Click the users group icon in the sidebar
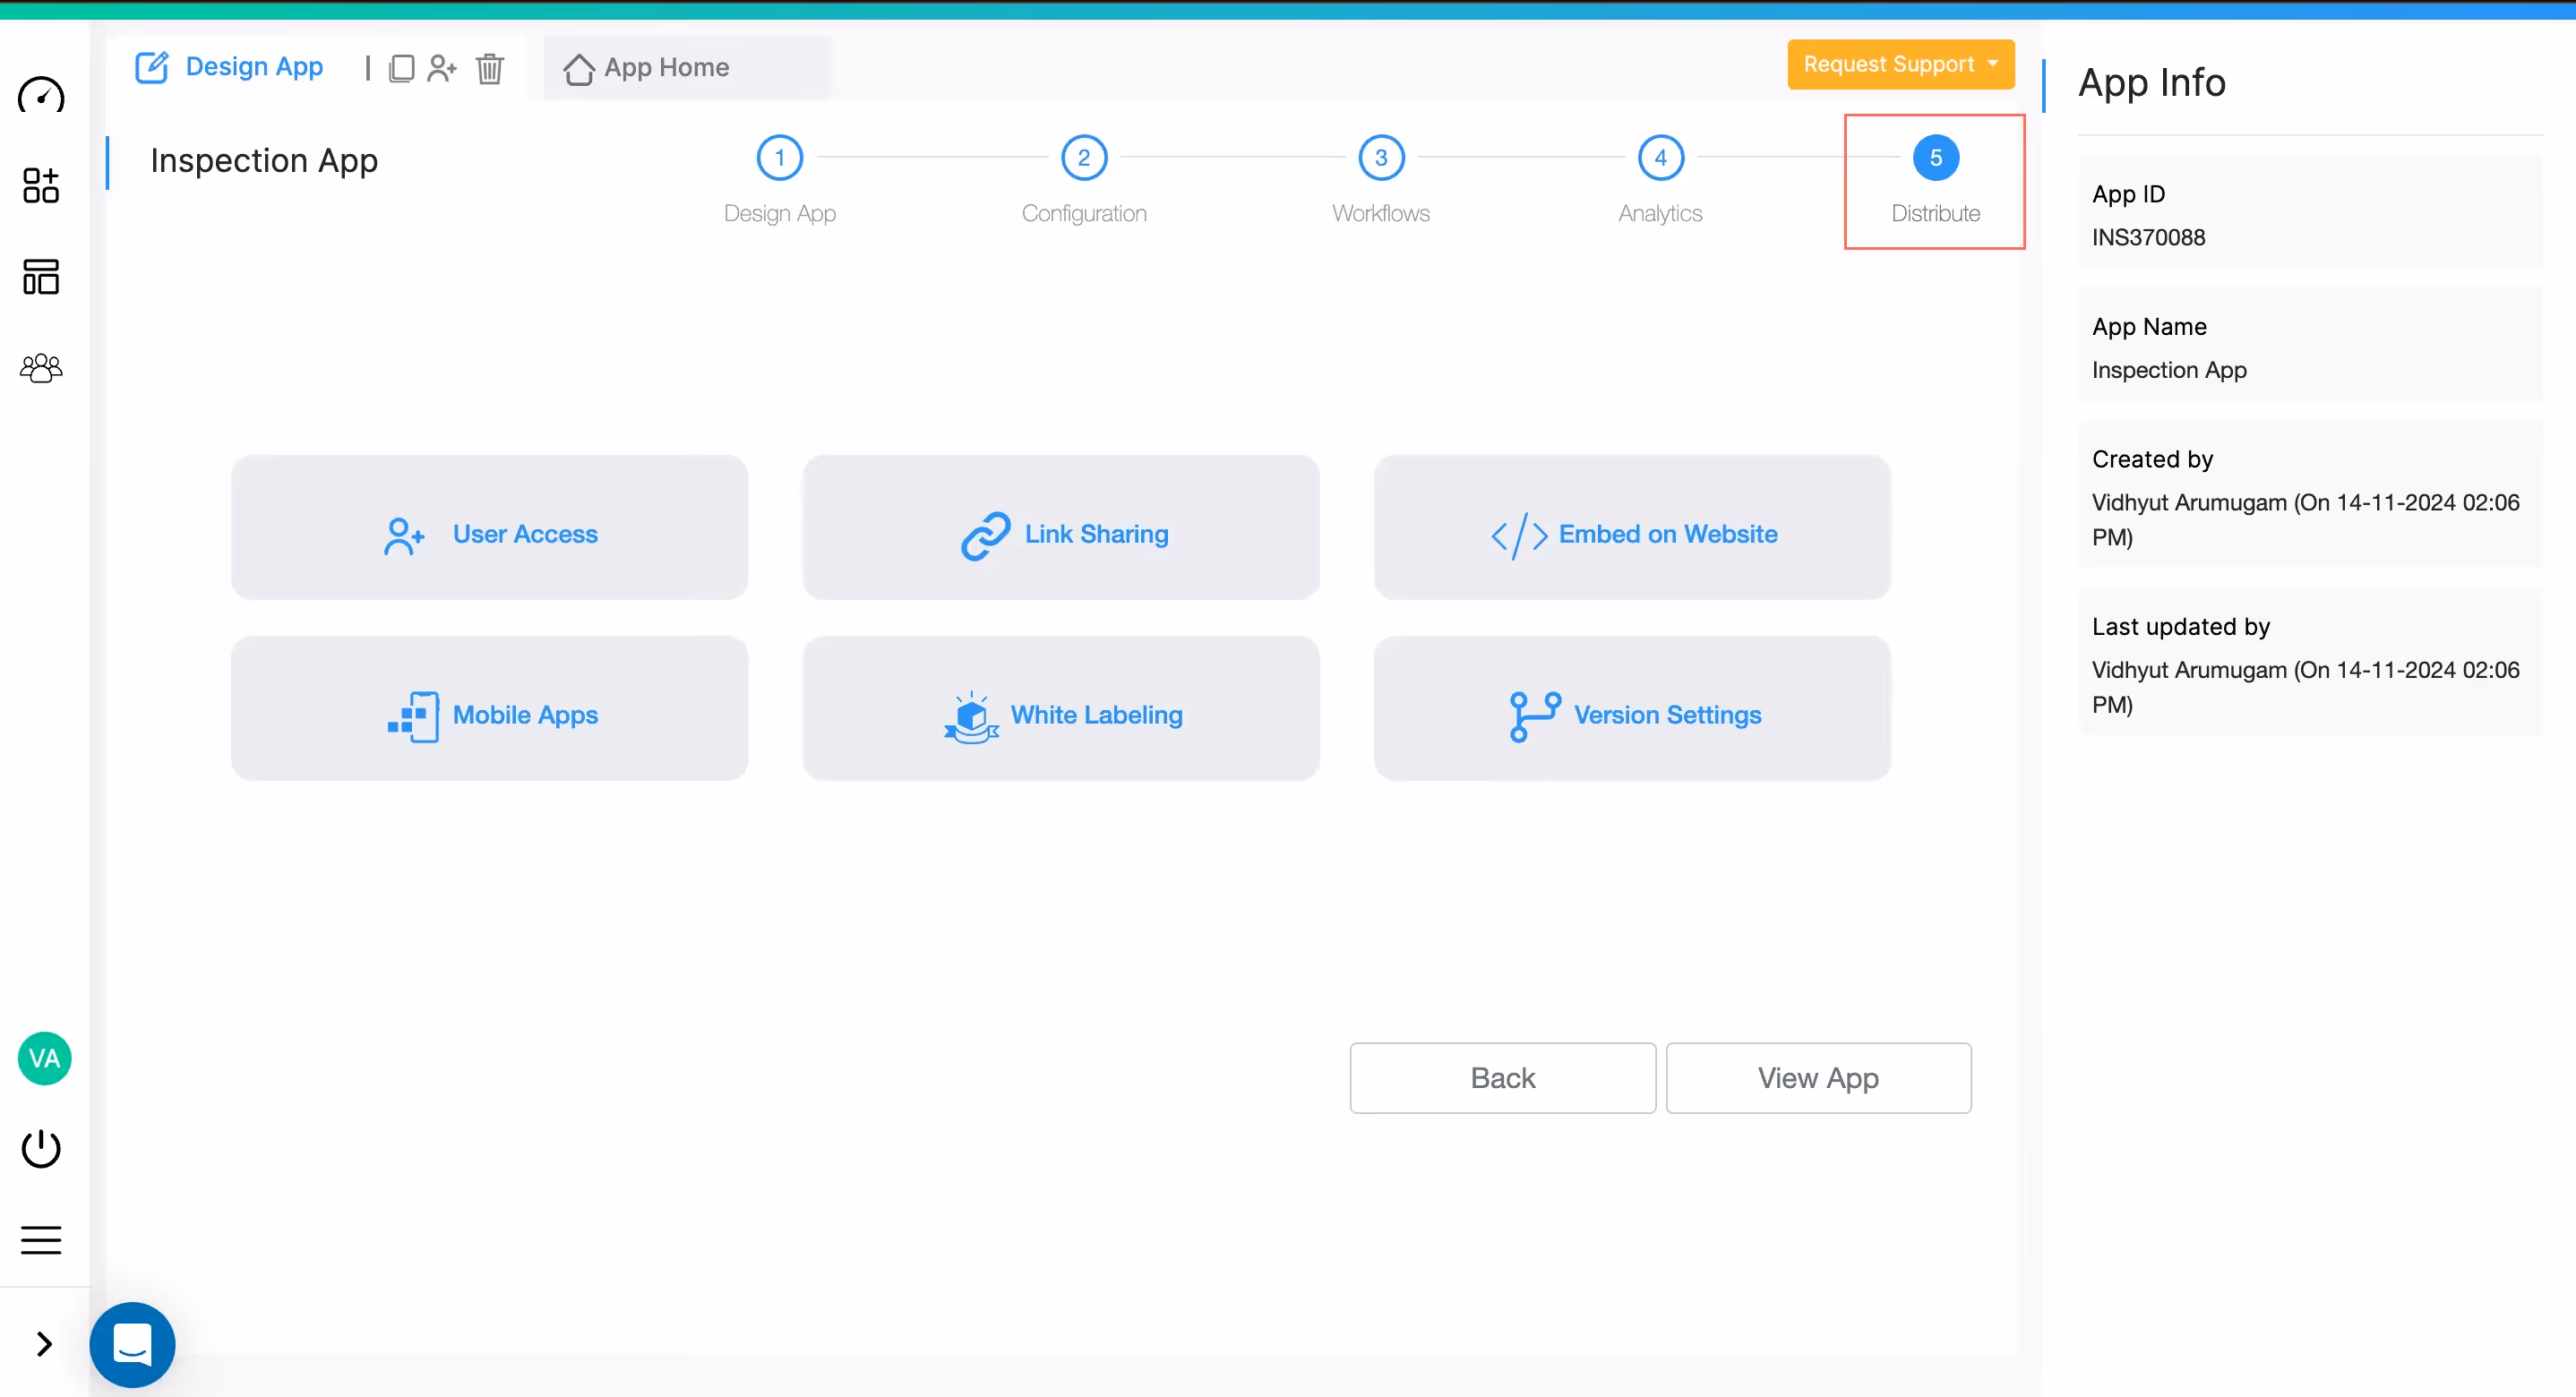Image resolution: width=2576 pixels, height=1397 pixels. pyautogui.click(x=41, y=367)
